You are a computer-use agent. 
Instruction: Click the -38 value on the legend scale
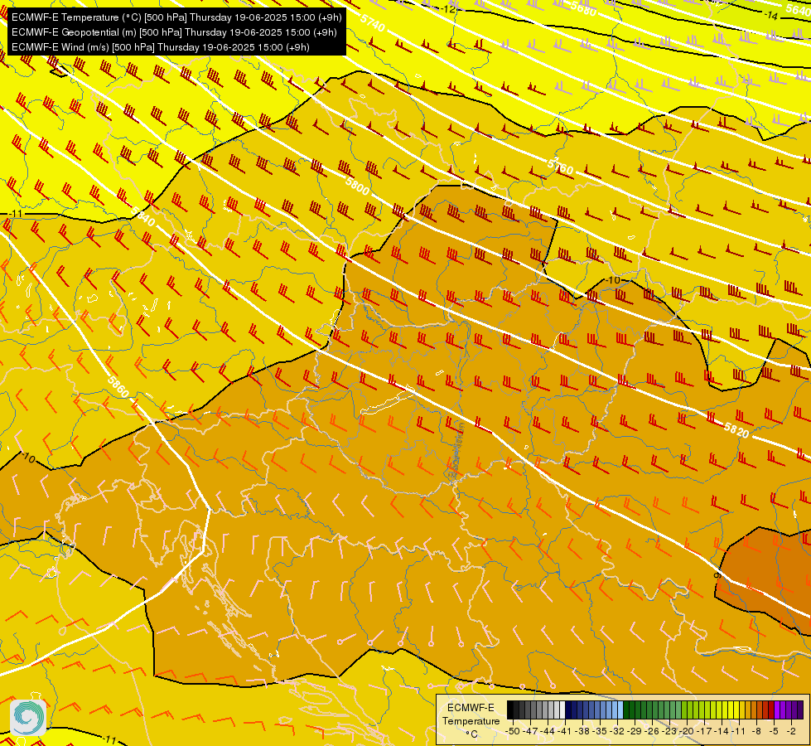582,731
